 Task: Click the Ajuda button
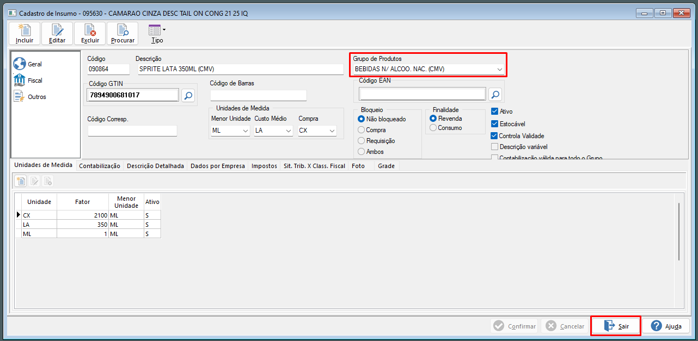click(x=666, y=326)
